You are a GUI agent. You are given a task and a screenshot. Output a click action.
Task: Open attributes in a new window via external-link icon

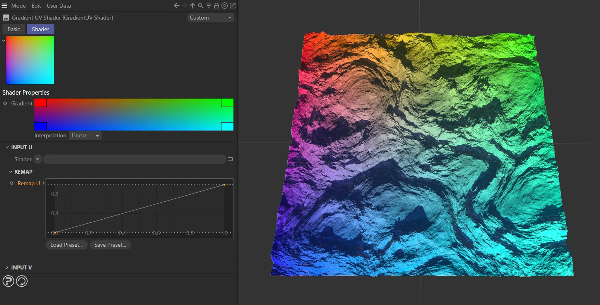point(233,6)
